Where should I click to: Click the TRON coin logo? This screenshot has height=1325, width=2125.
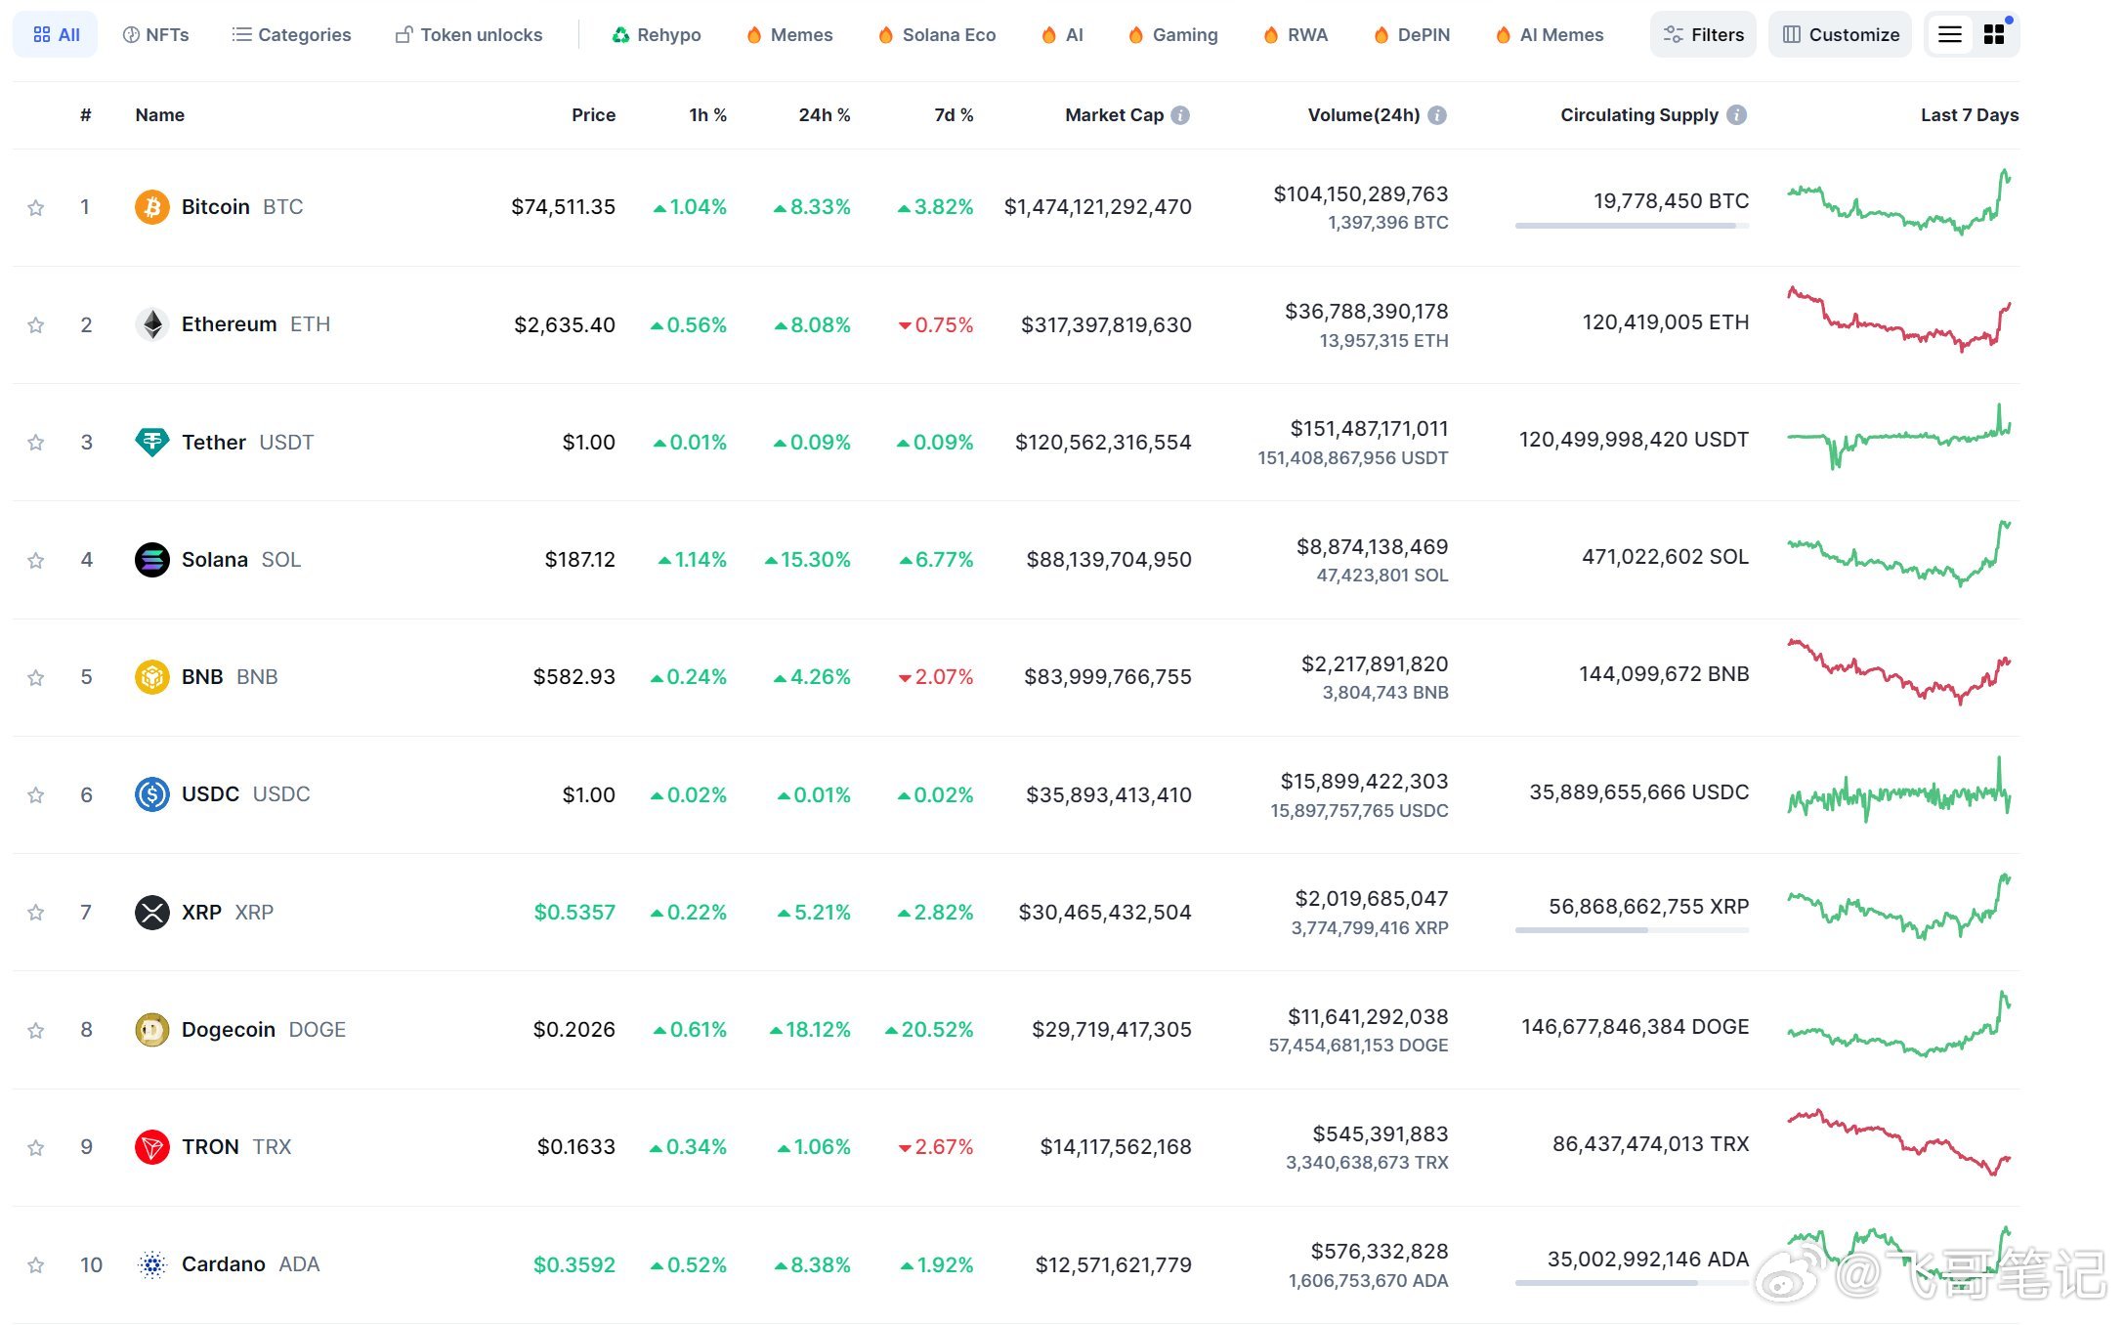click(x=151, y=1147)
